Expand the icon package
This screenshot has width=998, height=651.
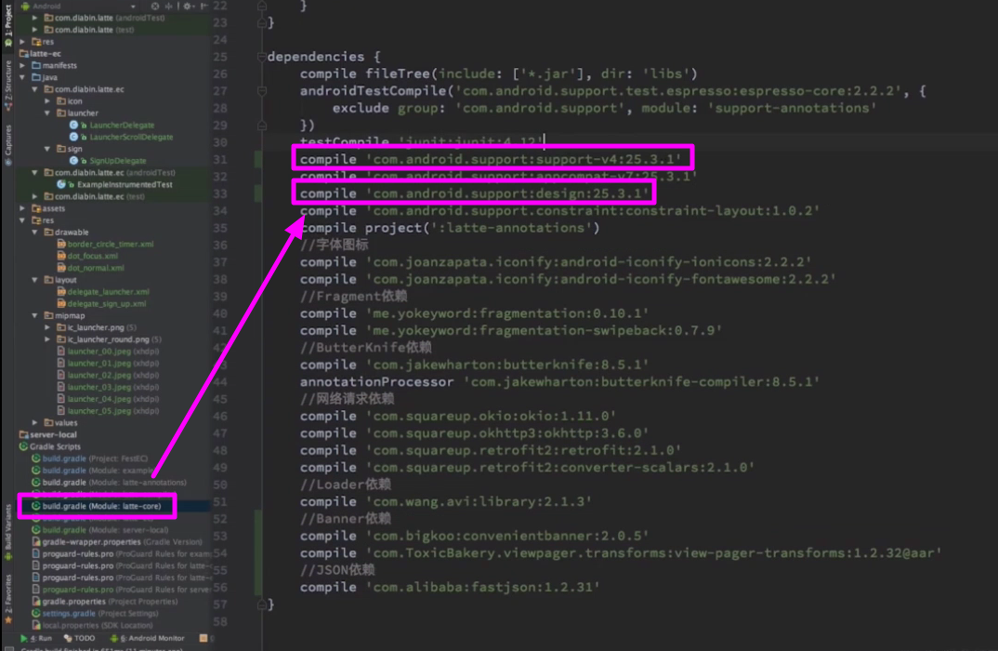click(x=47, y=101)
